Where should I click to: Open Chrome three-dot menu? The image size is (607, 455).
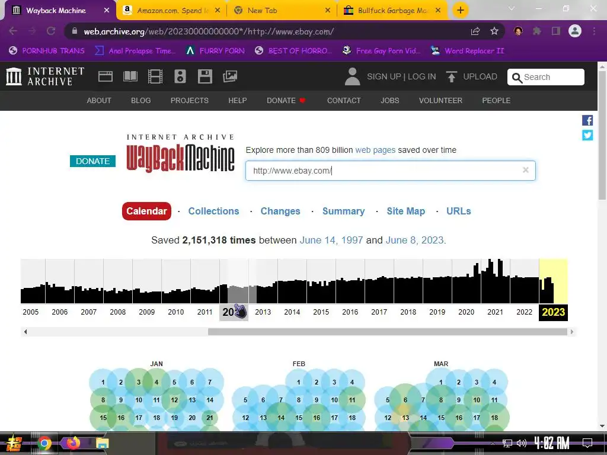(594, 31)
